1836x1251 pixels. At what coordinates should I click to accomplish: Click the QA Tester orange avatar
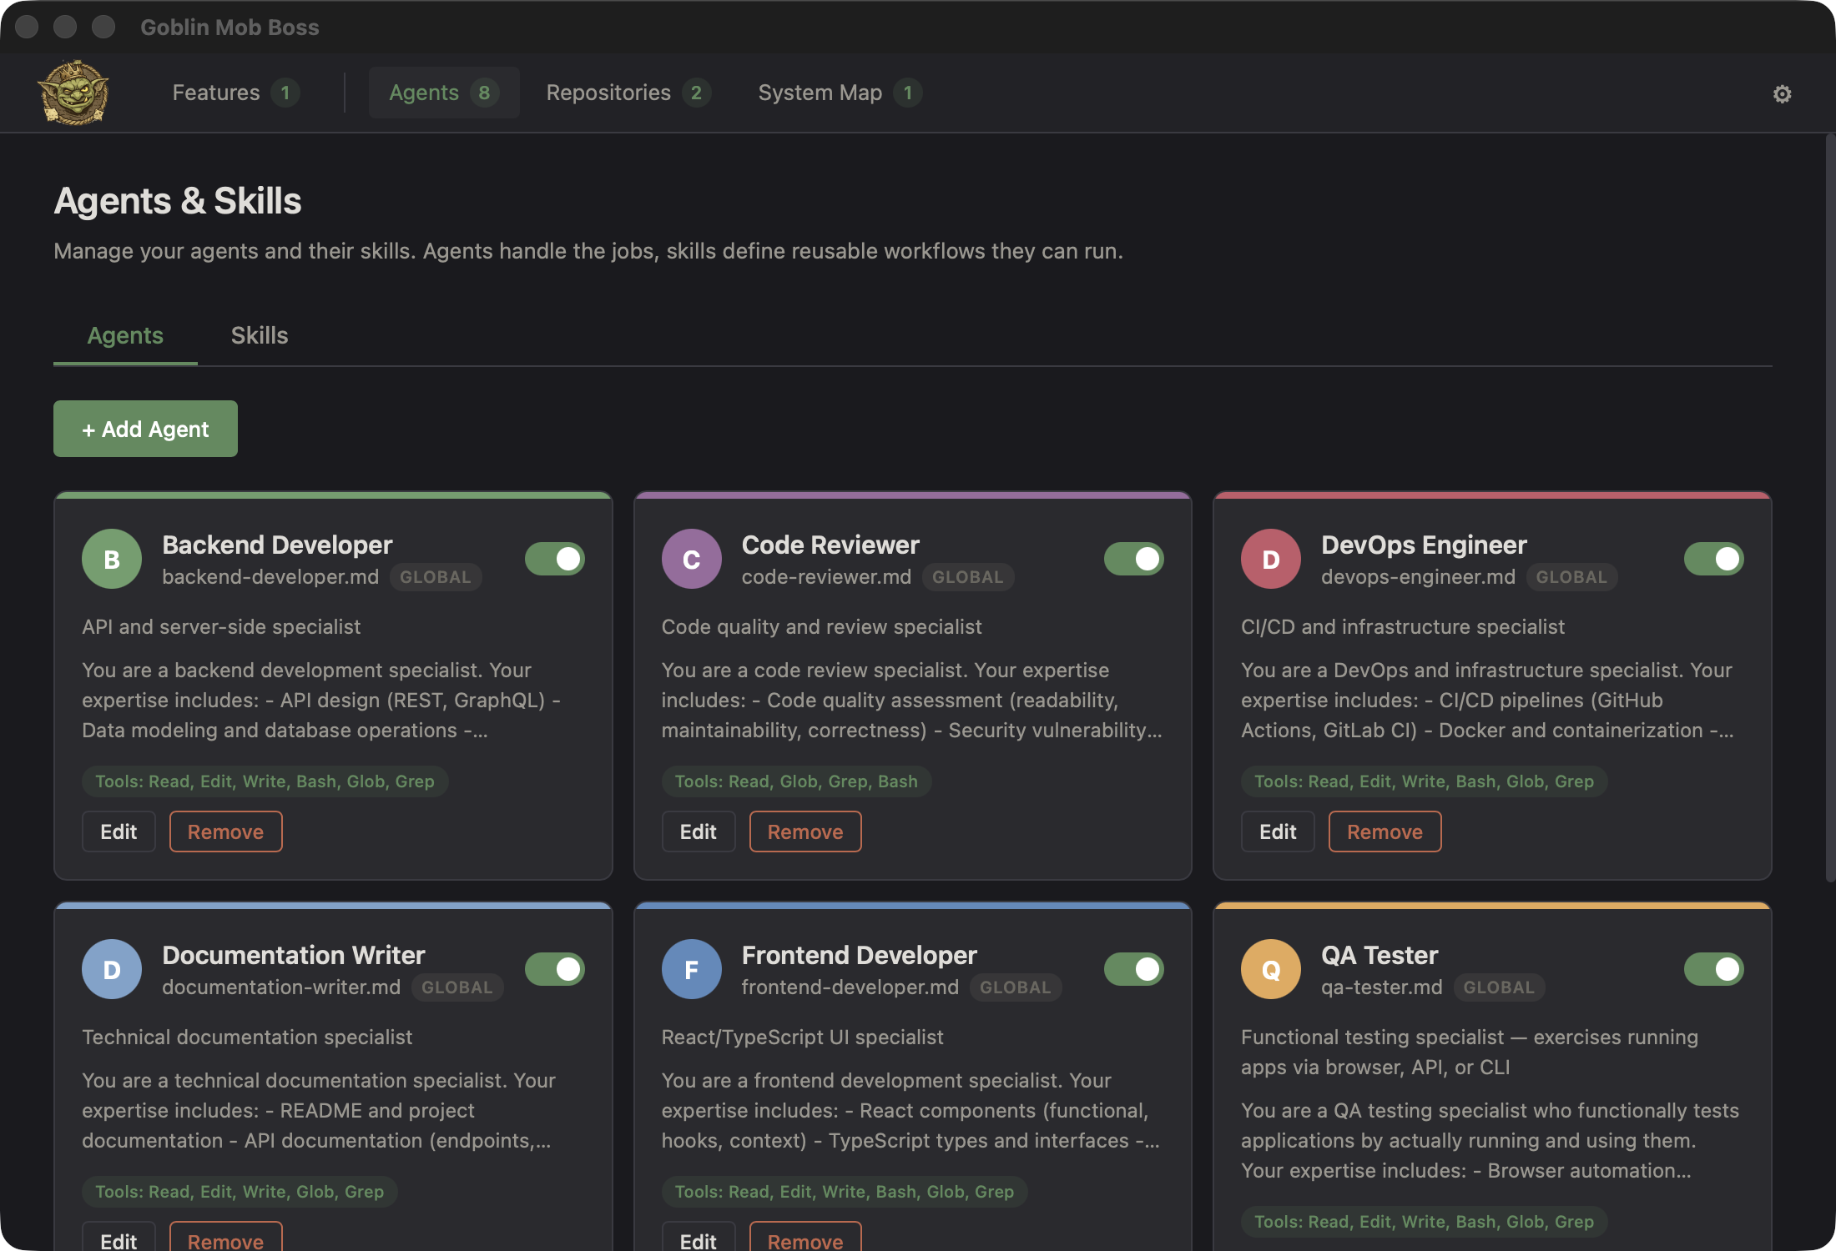click(1270, 970)
